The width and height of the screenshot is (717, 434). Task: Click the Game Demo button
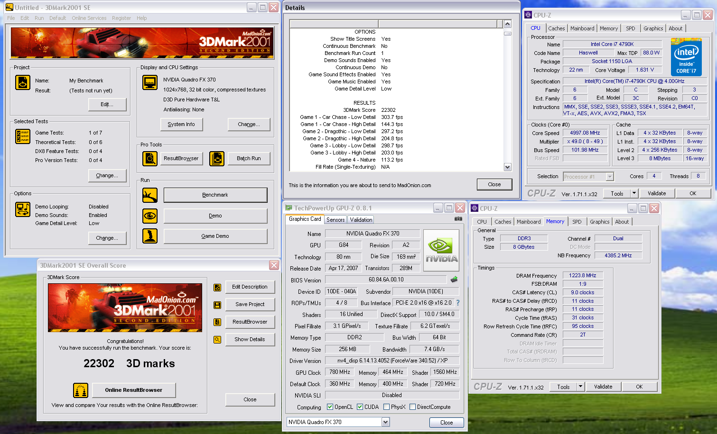215,236
